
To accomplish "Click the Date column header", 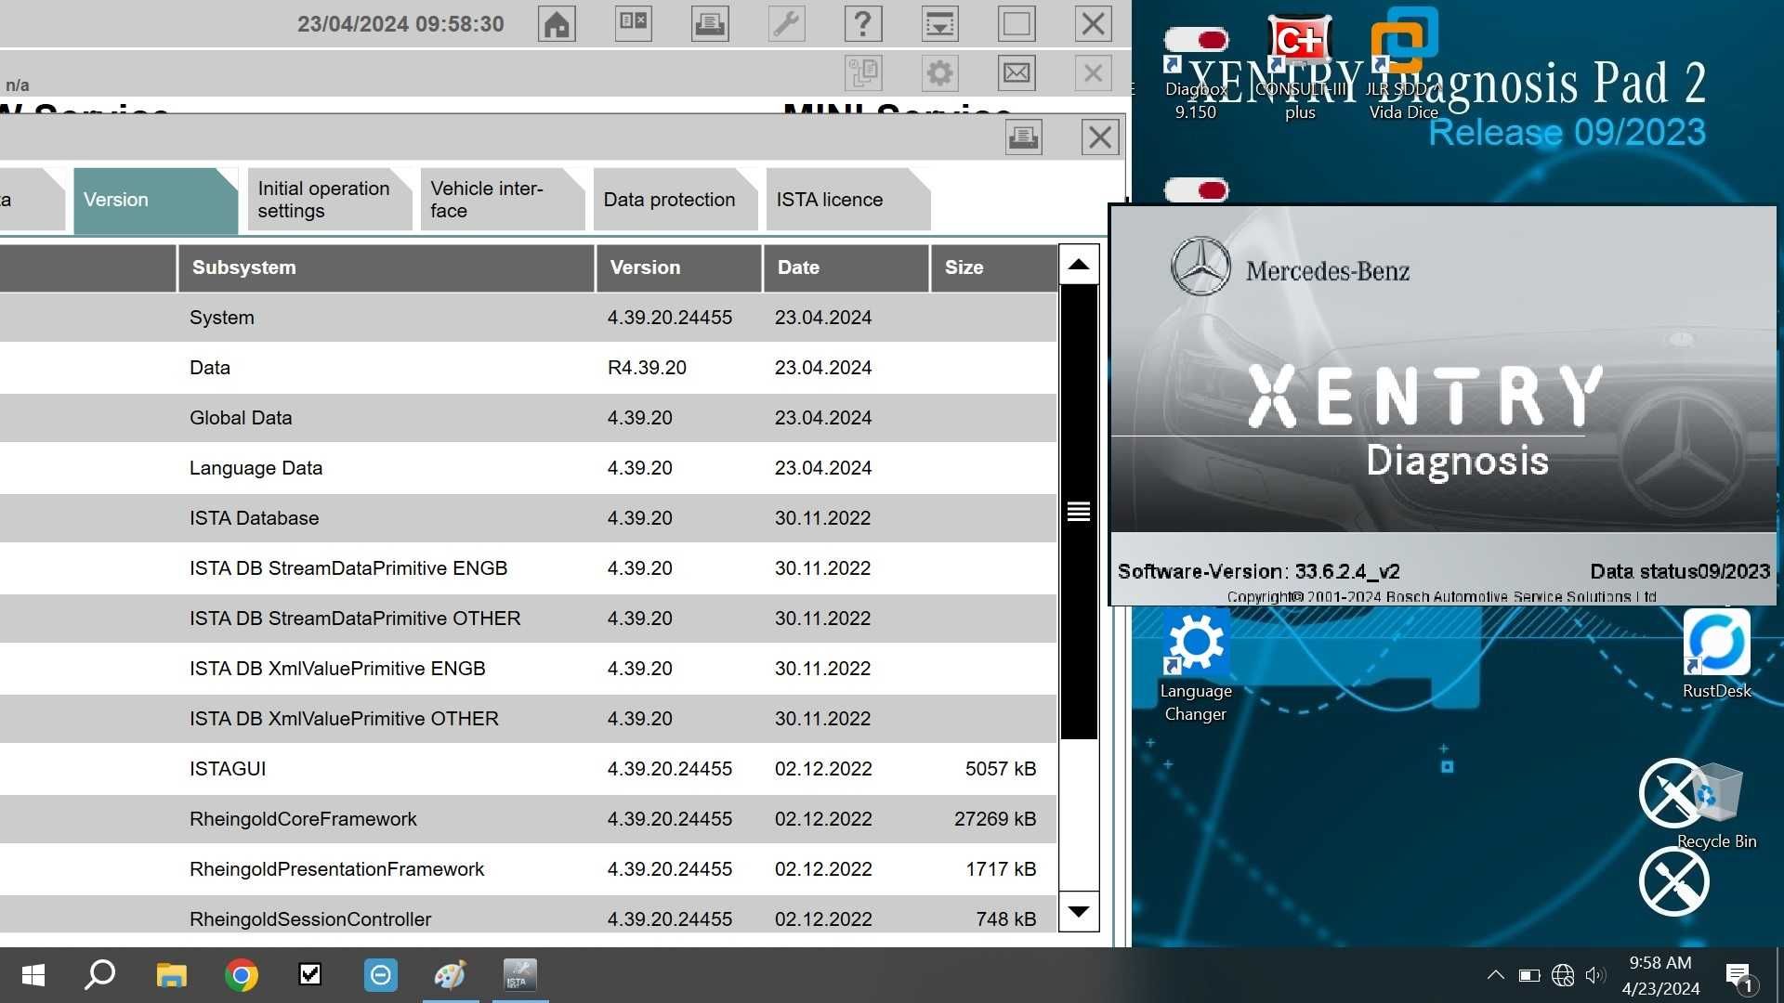I will [x=846, y=267].
